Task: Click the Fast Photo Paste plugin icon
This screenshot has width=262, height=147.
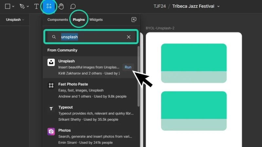Action: (x=51, y=86)
